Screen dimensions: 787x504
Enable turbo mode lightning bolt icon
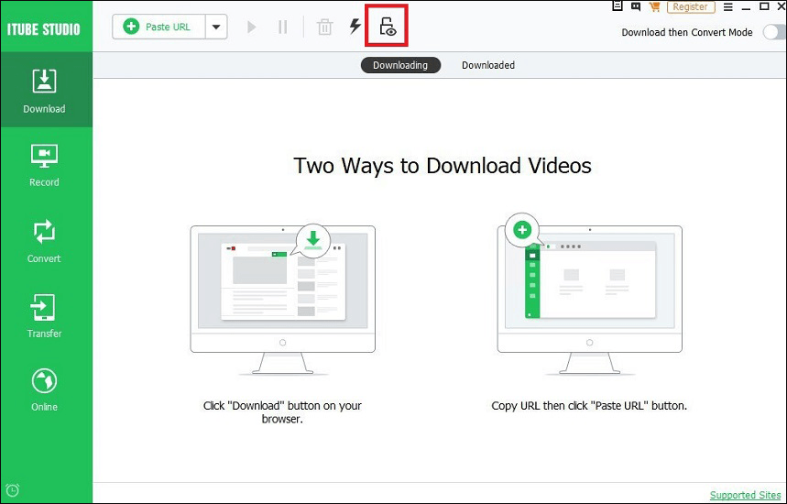click(x=355, y=26)
